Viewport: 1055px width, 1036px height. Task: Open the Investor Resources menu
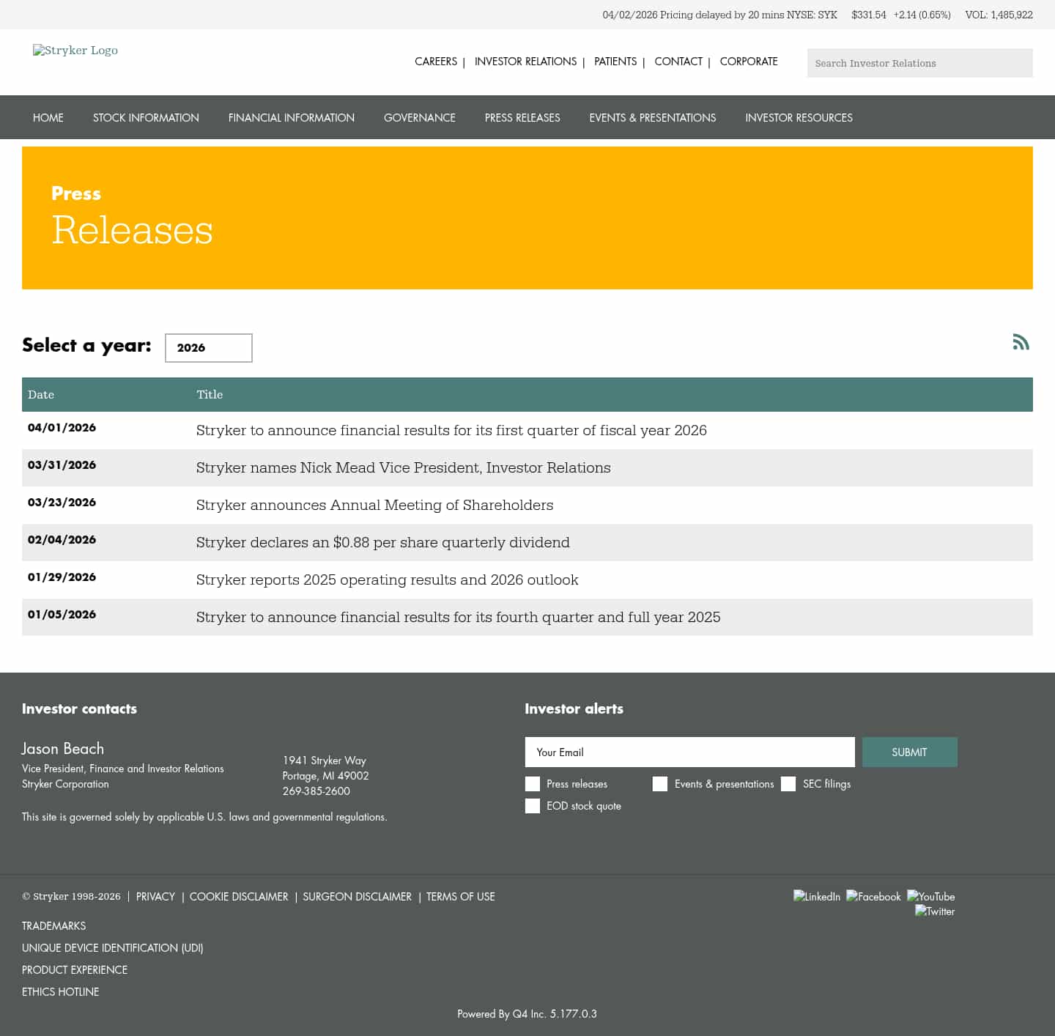point(799,117)
